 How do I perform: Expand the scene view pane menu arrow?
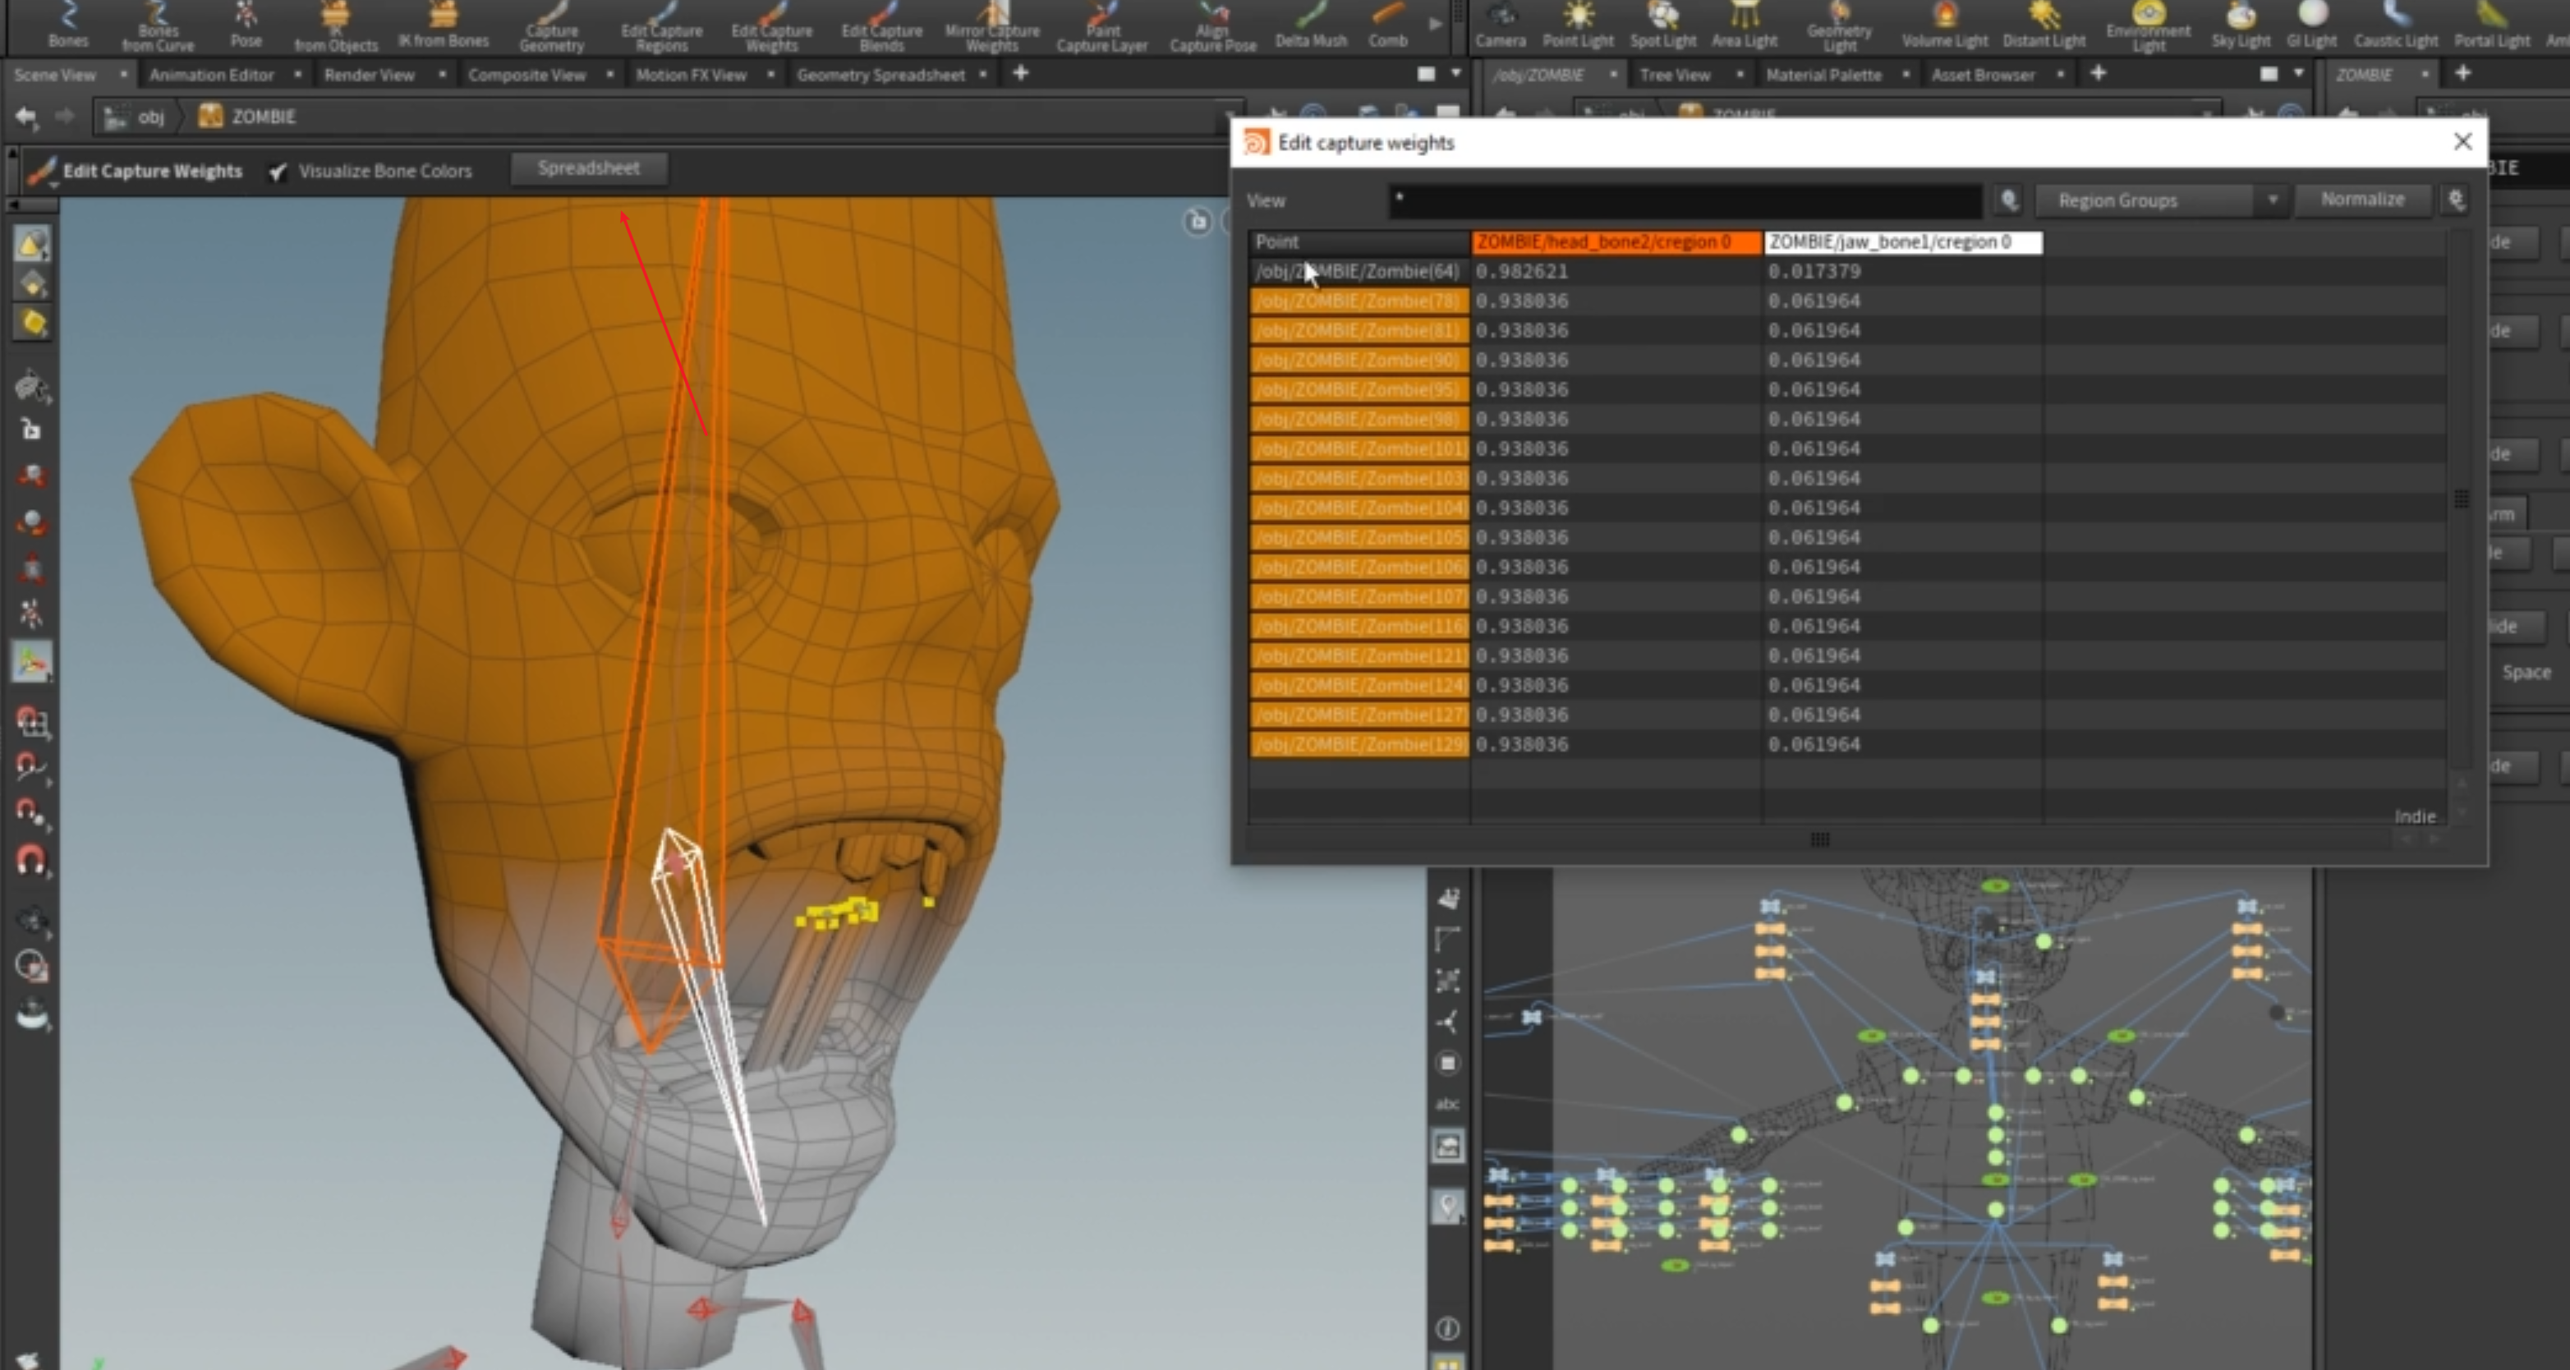pos(1455,74)
